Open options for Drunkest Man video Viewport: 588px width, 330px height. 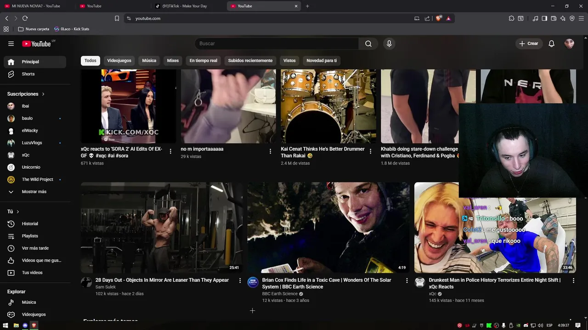click(x=573, y=280)
